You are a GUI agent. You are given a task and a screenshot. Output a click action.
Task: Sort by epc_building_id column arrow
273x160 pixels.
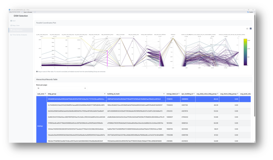194,94
